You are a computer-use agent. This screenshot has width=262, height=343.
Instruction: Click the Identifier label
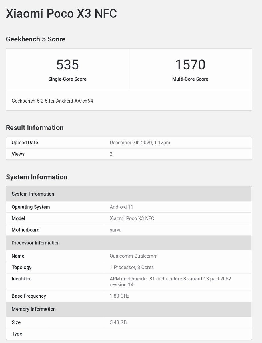click(x=21, y=279)
